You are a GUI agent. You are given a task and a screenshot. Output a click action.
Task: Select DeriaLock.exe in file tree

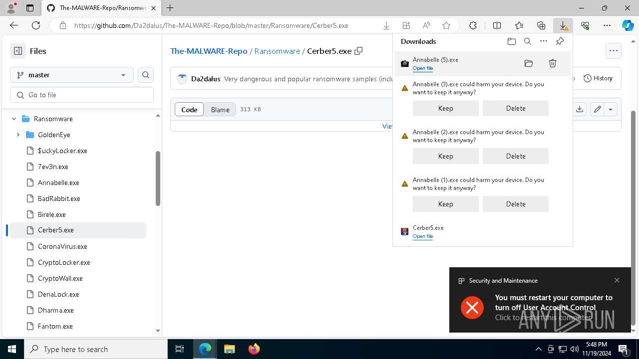pos(58,294)
